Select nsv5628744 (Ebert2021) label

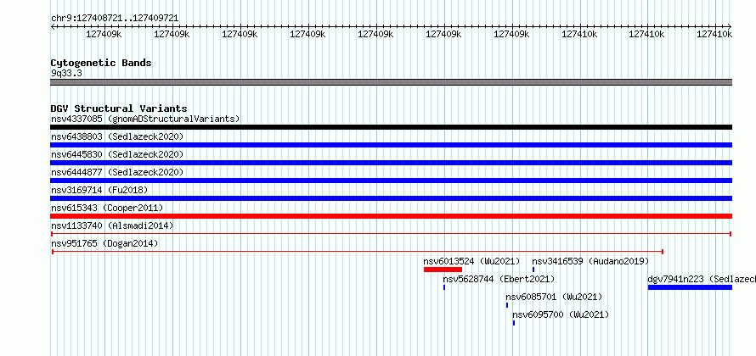499,279
